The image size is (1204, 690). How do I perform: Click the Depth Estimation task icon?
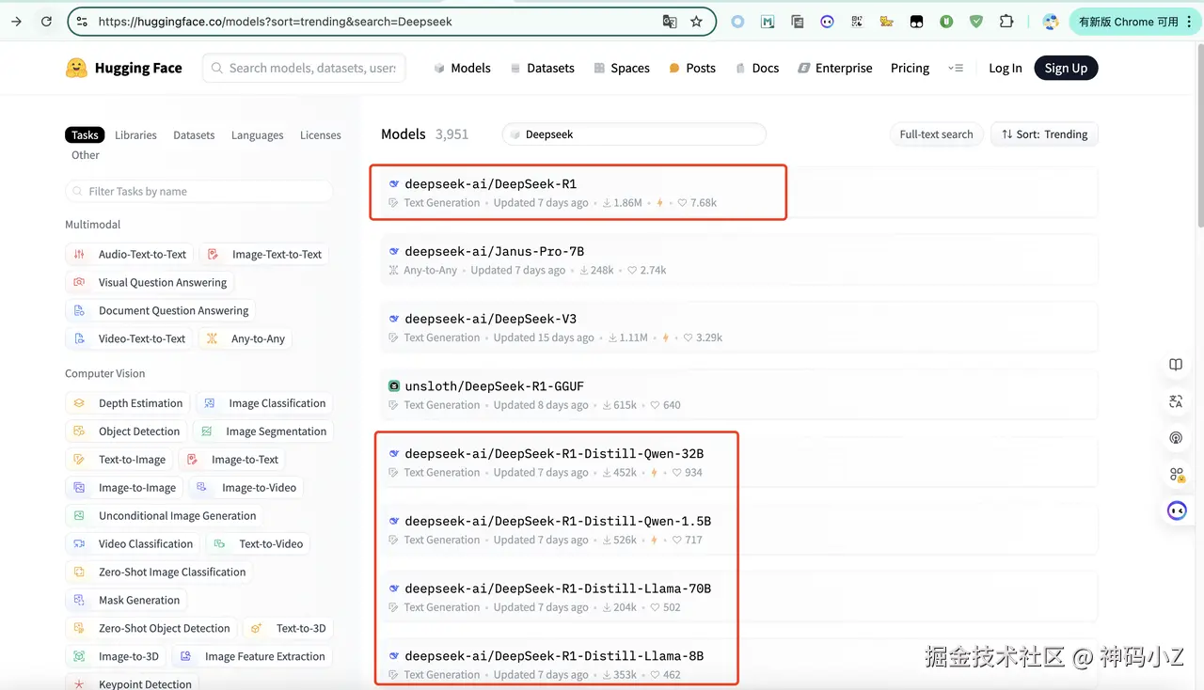(x=79, y=403)
